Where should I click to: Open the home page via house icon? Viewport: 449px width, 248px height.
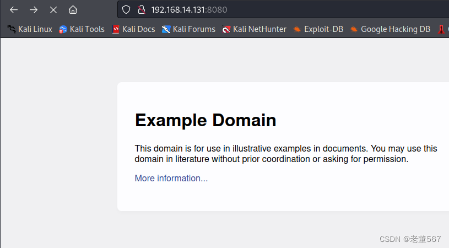(x=73, y=10)
